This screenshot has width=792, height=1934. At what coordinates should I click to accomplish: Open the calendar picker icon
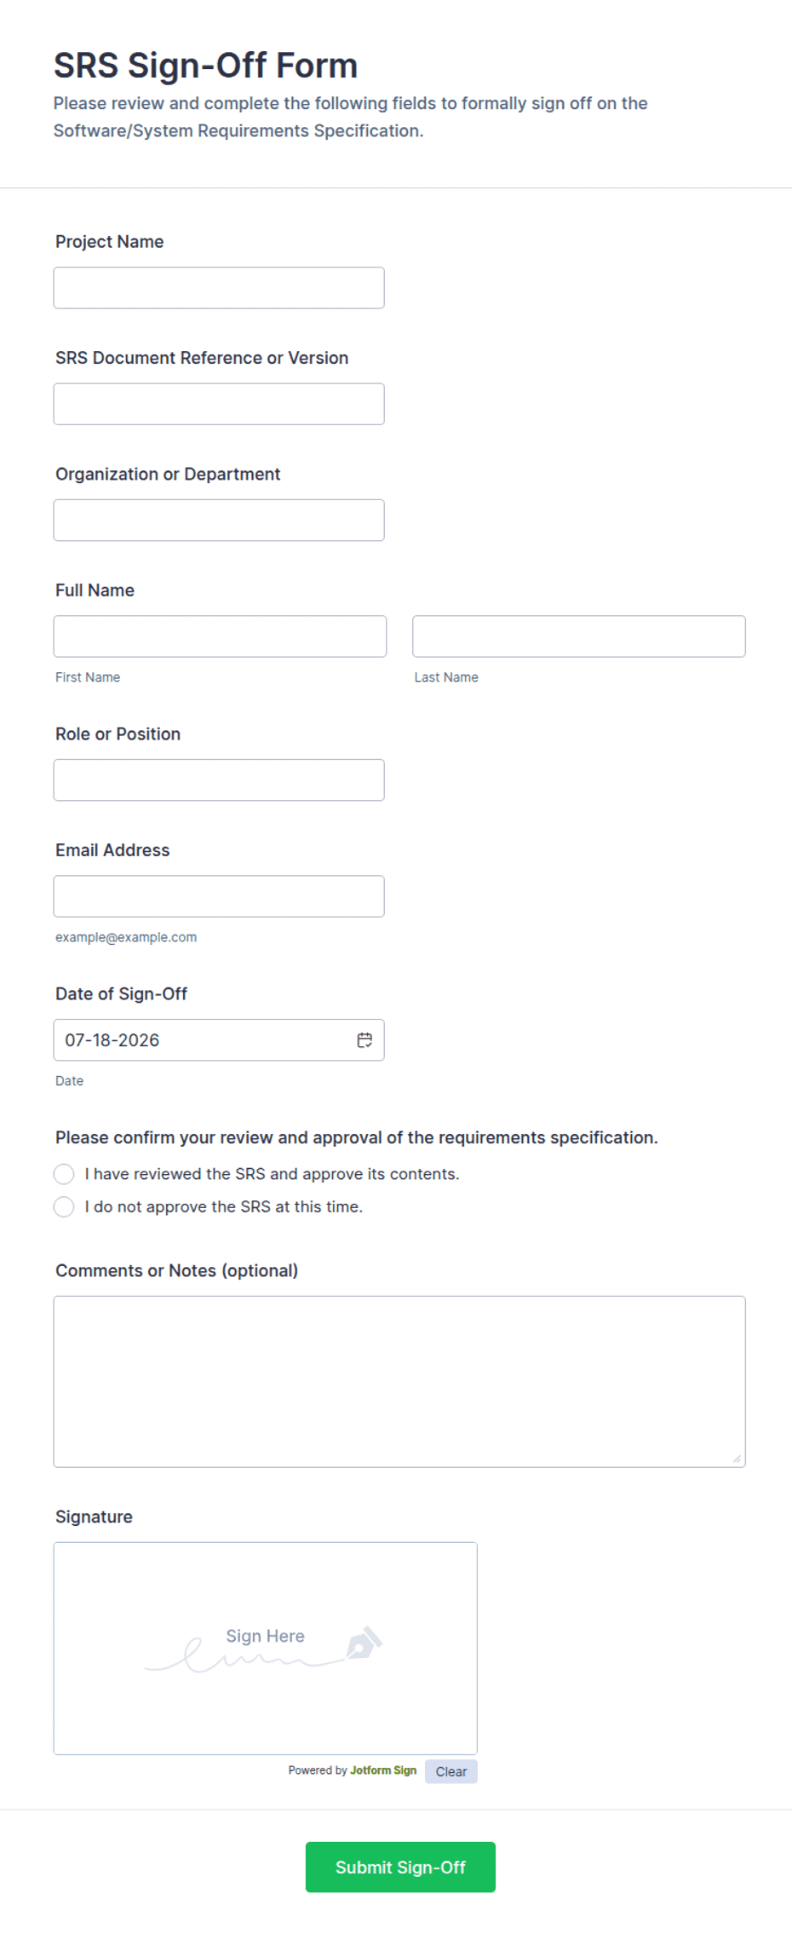[x=364, y=1039]
